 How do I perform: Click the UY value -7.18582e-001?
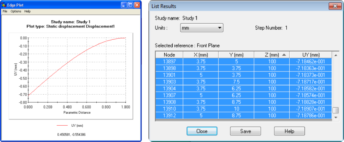310,89
